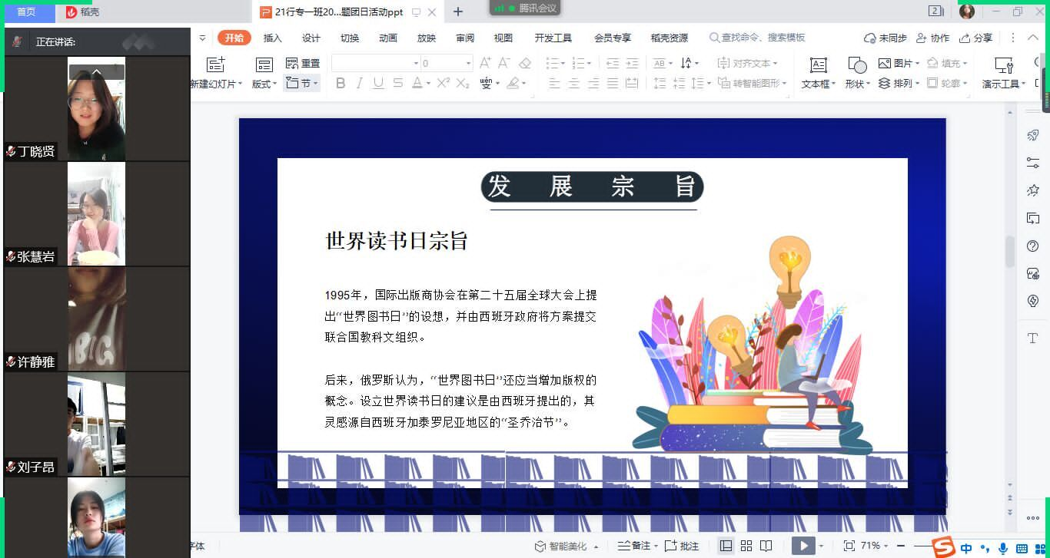Open the font name dropdown
Screen dimensions: 1050x558
416,63
